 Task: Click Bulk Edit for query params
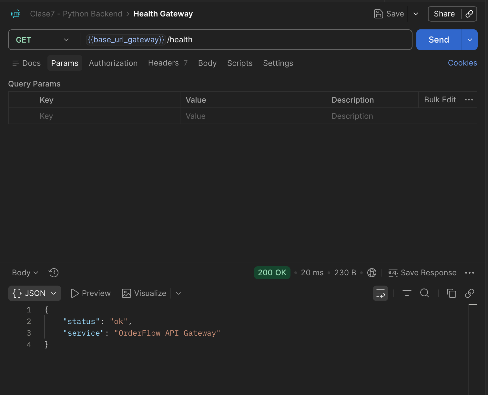click(x=440, y=100)
